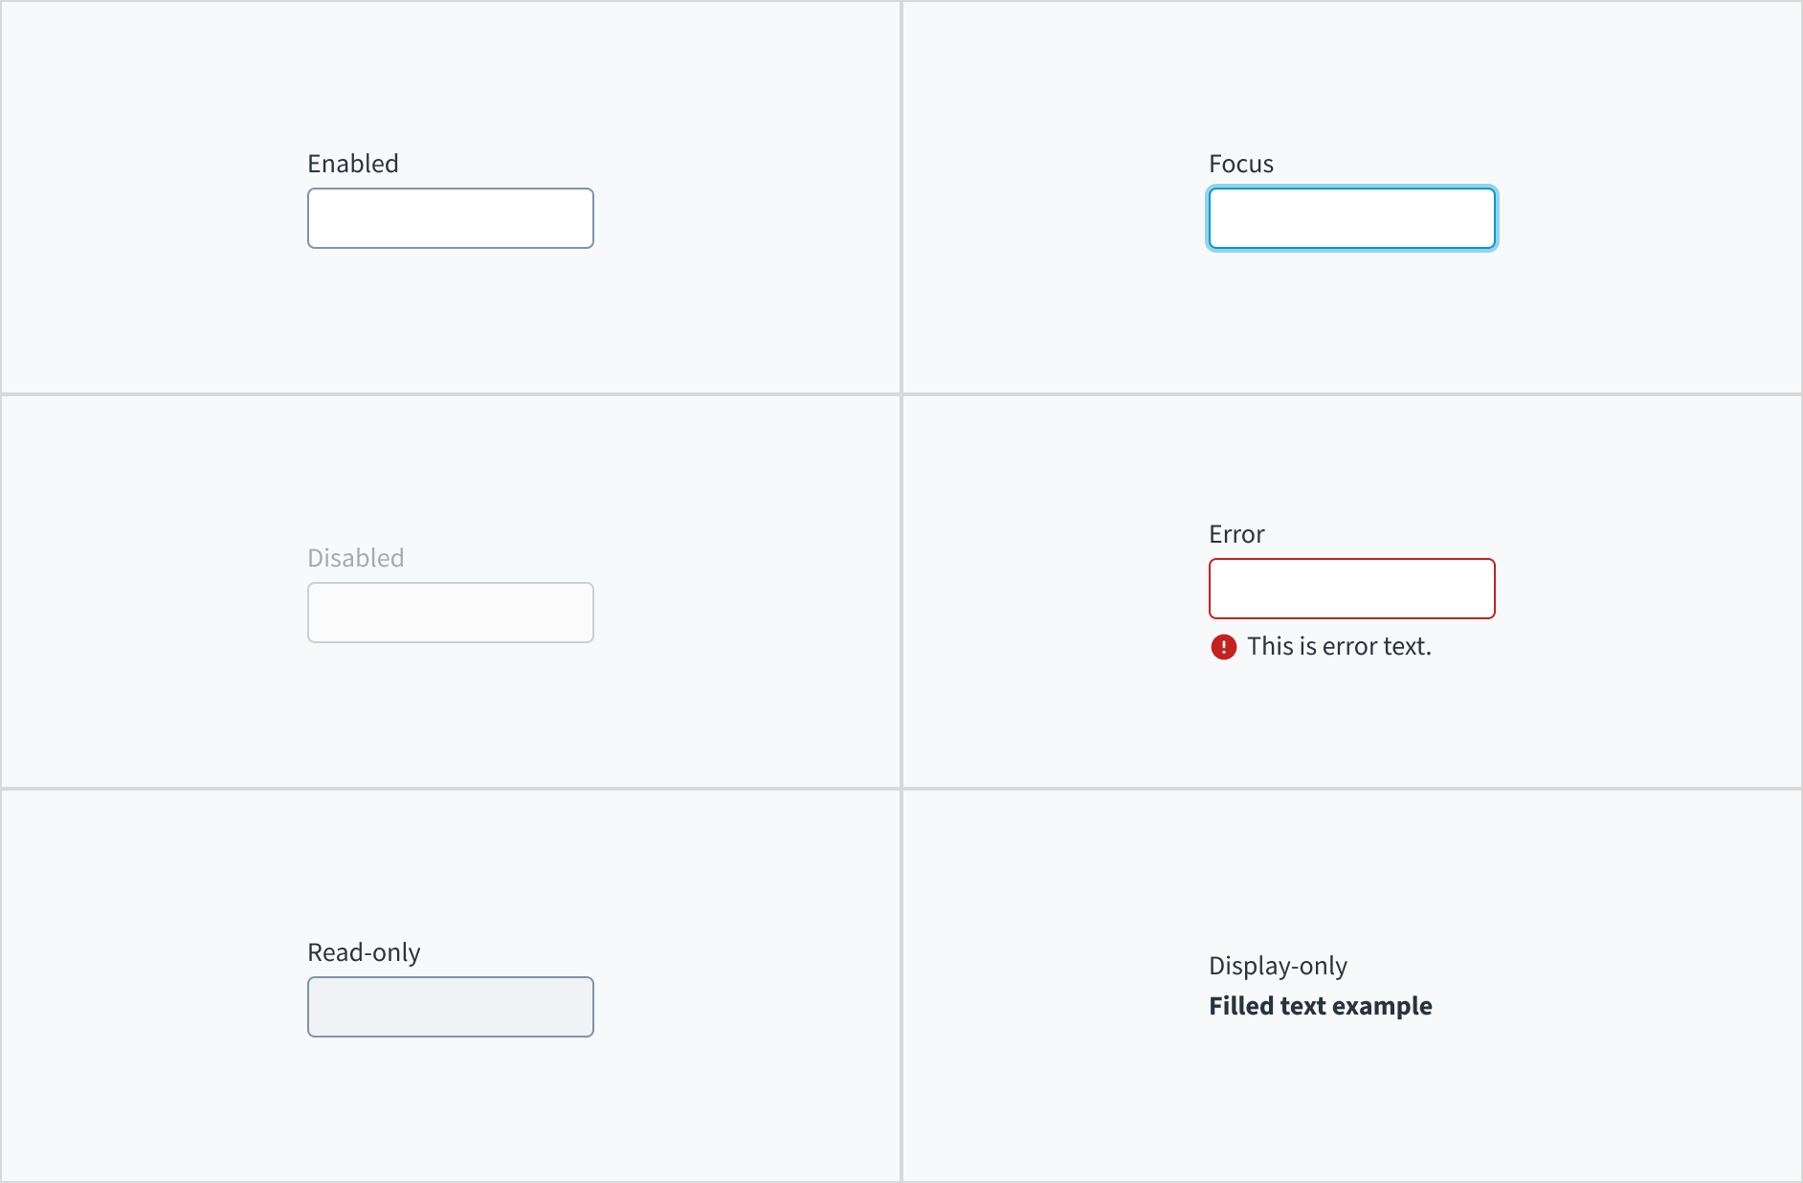Click the grayed-out disabled input box

tap(450, 613)
